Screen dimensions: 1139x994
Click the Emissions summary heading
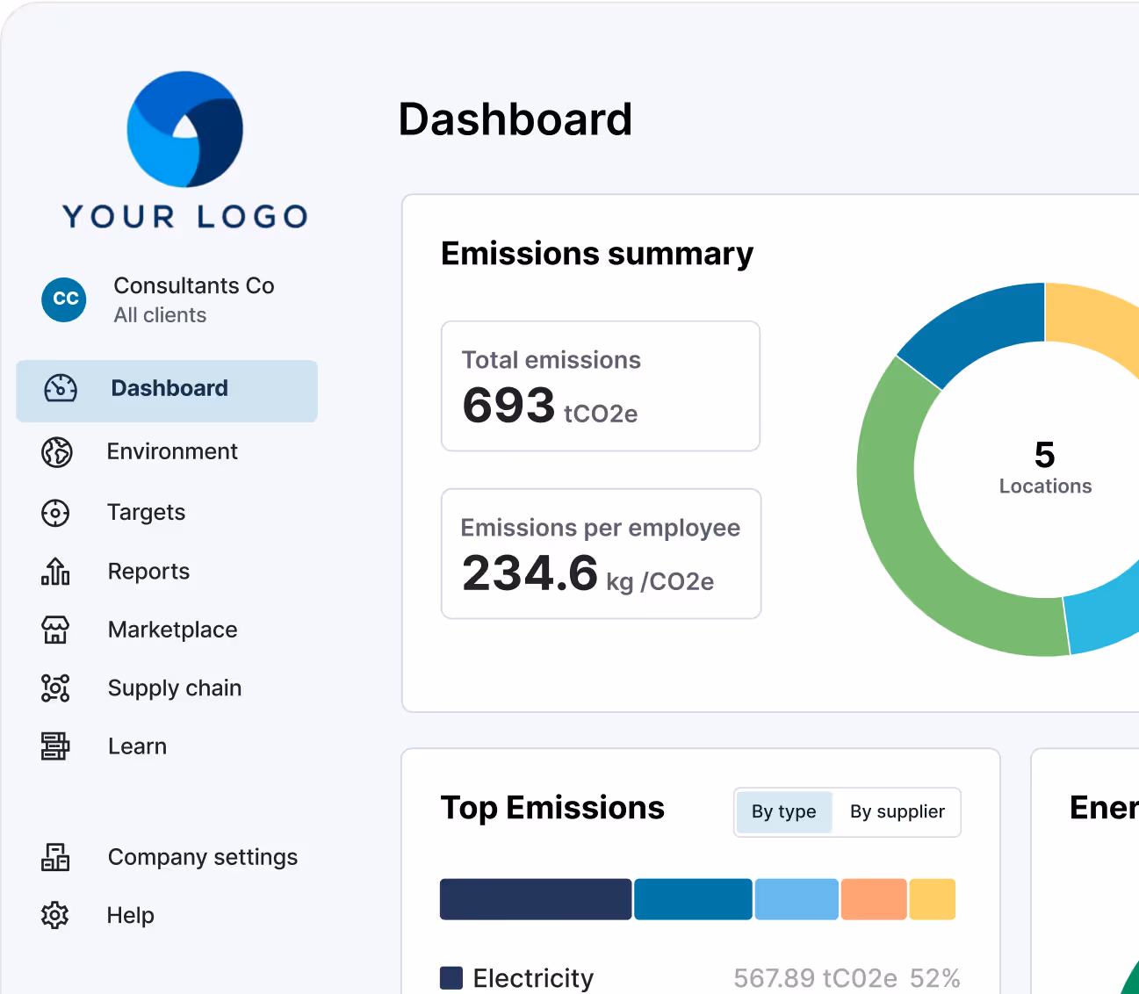click(597, 254)
